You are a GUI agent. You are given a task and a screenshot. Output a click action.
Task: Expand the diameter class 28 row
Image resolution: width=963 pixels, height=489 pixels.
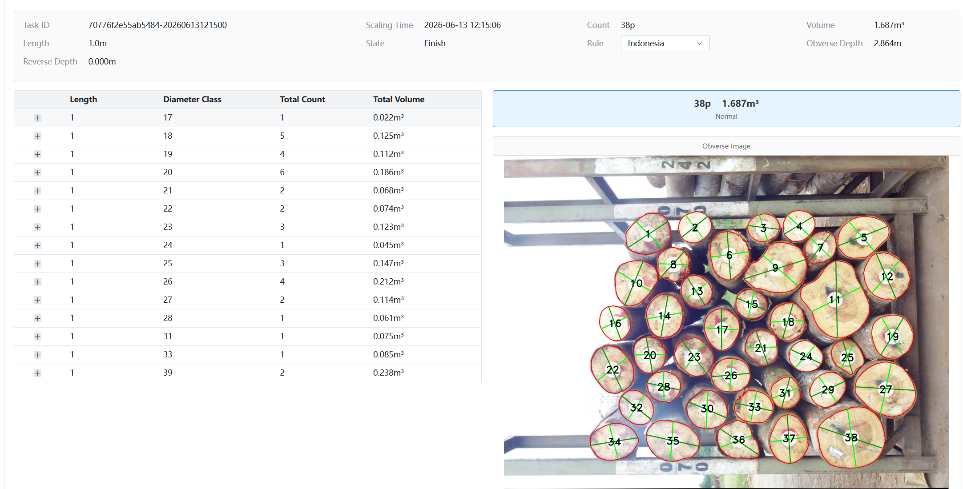pos(37,318)
